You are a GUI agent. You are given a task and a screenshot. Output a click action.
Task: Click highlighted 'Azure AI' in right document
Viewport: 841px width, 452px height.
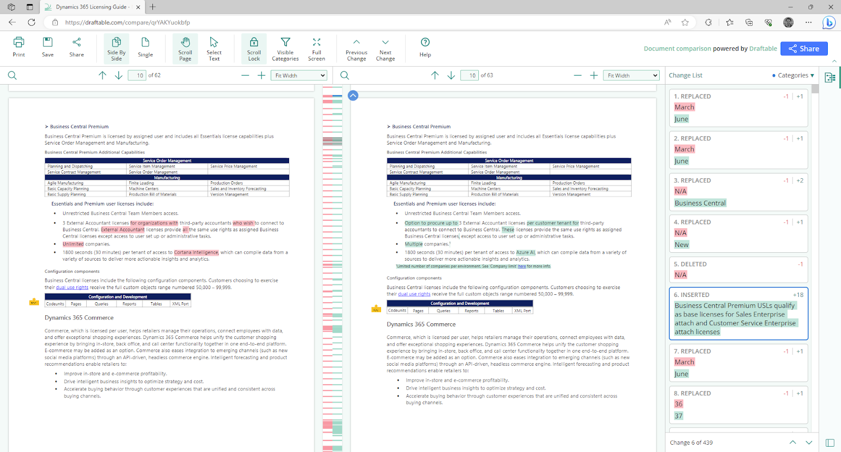point(526,252)
